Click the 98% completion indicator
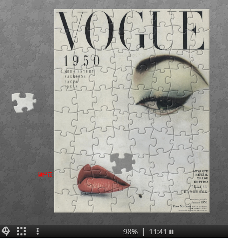228x239 pixels. pos(130,232)
